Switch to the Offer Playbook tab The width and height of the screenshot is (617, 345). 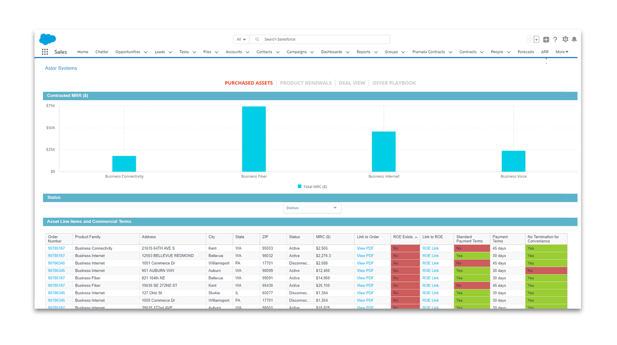pyautogui.click(x=394, y=83)
